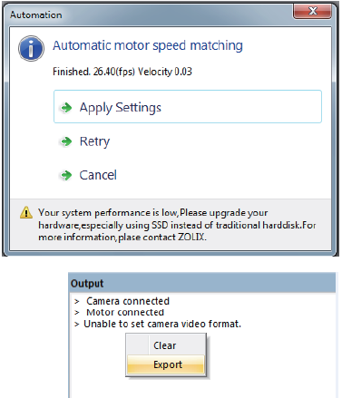Select the 'Motor connected' log line
The height and width of the screenshot is (398, 342).
click(x=125, y=312)
